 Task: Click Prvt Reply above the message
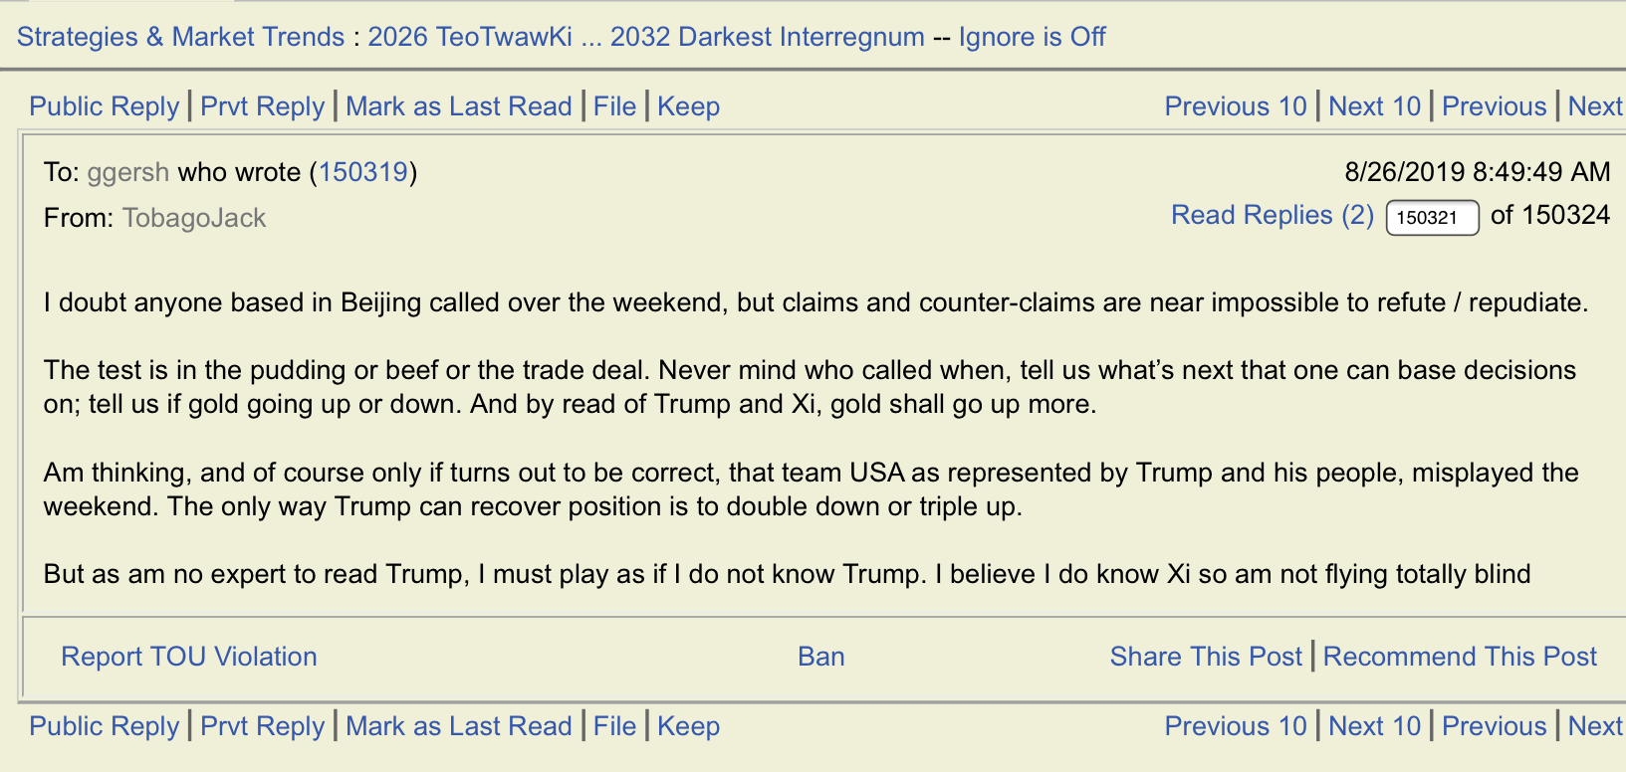pyautogui.click(x=263, y=106)
